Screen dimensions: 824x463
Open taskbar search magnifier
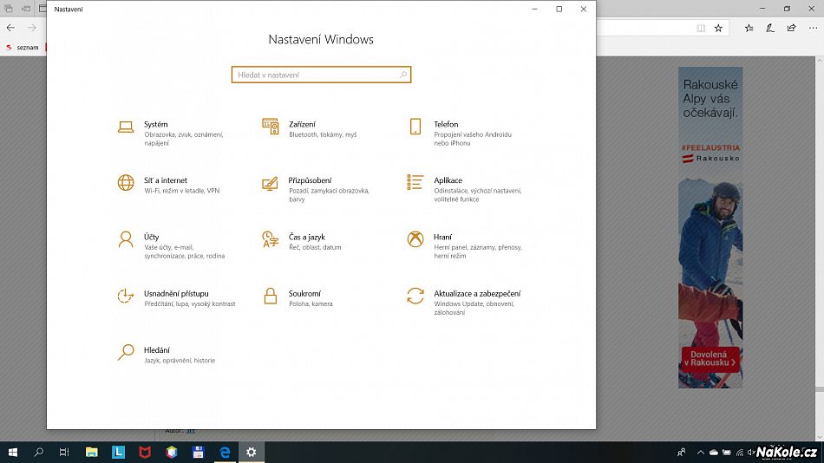point(38,452)
